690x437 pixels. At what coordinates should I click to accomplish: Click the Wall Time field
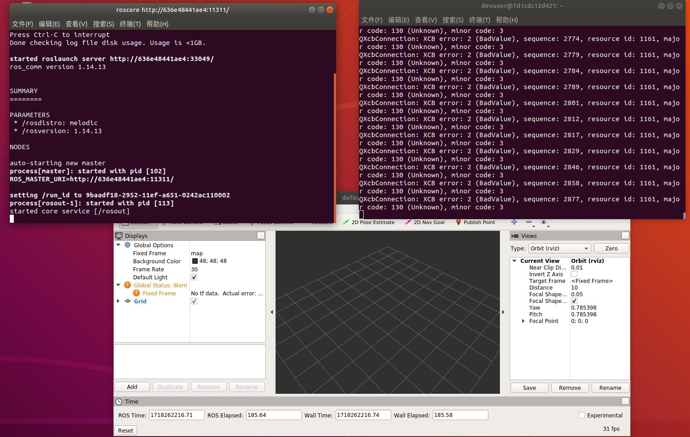click(x=363, y=415)
